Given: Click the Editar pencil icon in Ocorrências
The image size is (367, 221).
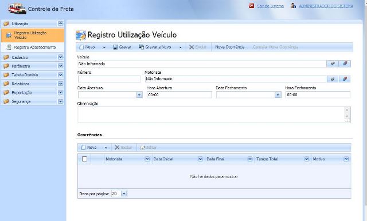Looking at the screenshot, I should click(143, 147).
